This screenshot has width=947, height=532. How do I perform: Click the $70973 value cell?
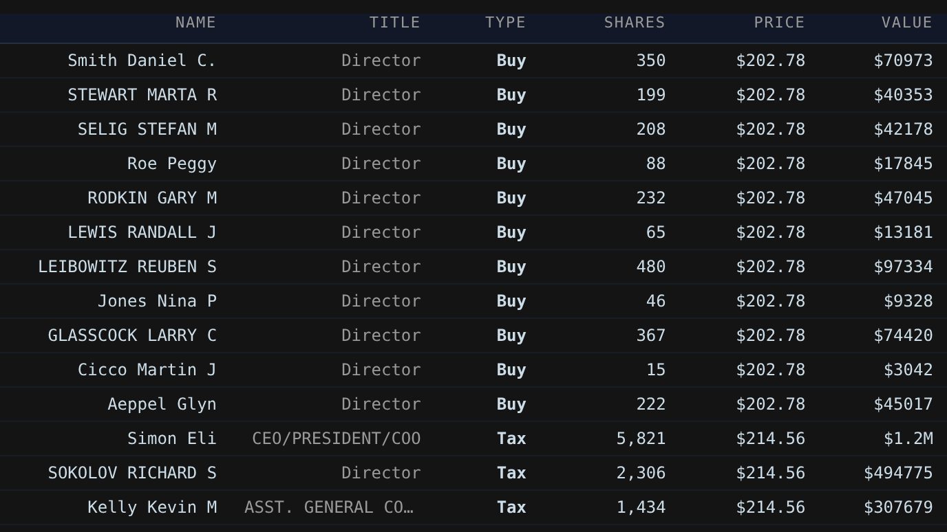903,60
